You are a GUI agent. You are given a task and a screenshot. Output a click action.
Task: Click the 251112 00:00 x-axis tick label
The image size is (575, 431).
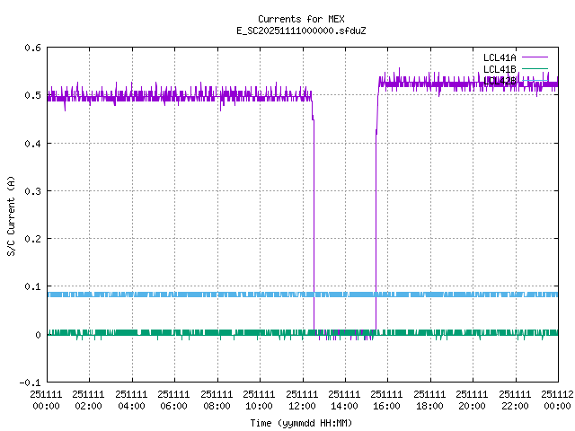click(x=558, y=399)
